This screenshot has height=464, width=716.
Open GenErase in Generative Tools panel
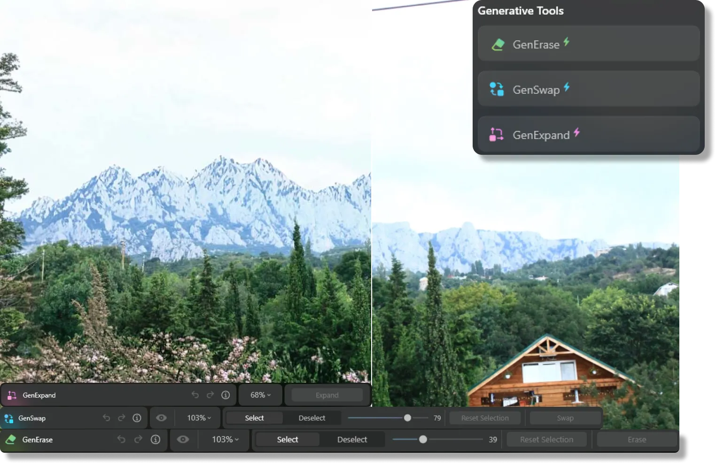(x=588, y=44)
